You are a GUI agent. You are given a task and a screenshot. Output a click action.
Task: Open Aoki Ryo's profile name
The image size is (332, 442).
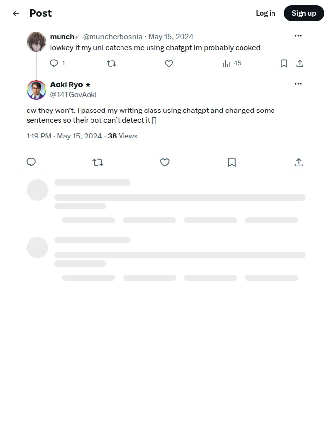click(x=66, y=84)
